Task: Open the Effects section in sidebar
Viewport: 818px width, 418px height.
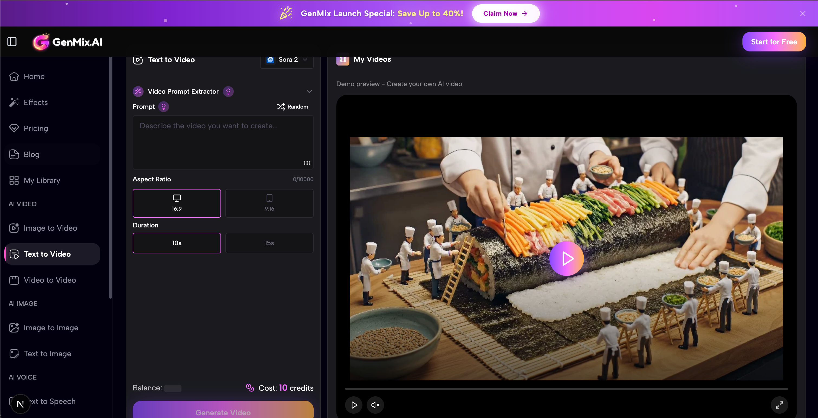Action: click(35, 102)
